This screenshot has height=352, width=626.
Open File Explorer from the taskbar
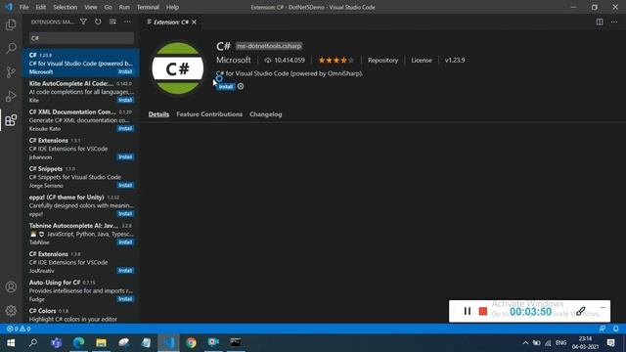click(x=101, y=343)
